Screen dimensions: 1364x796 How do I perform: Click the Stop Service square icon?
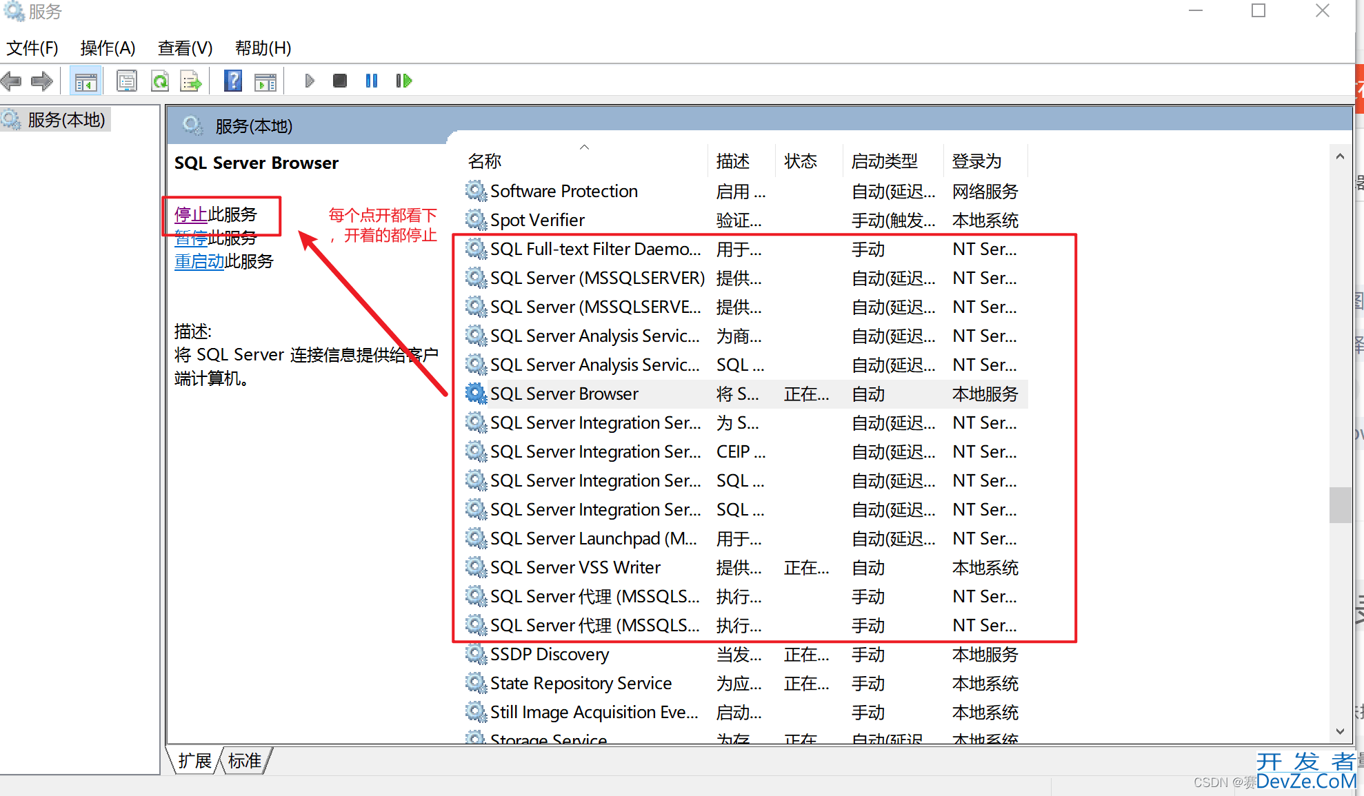click(x=340, y=81)
